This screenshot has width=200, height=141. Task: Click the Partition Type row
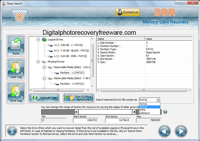(144, 49)
